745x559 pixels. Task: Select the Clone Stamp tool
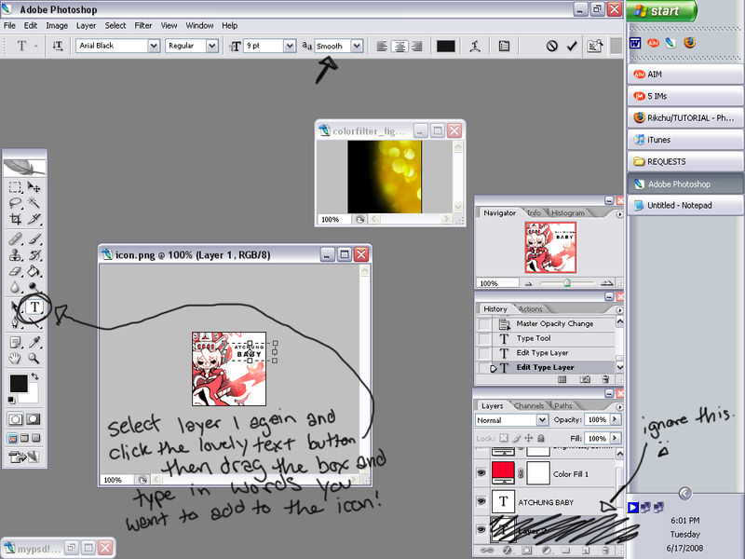coord(15,254)
